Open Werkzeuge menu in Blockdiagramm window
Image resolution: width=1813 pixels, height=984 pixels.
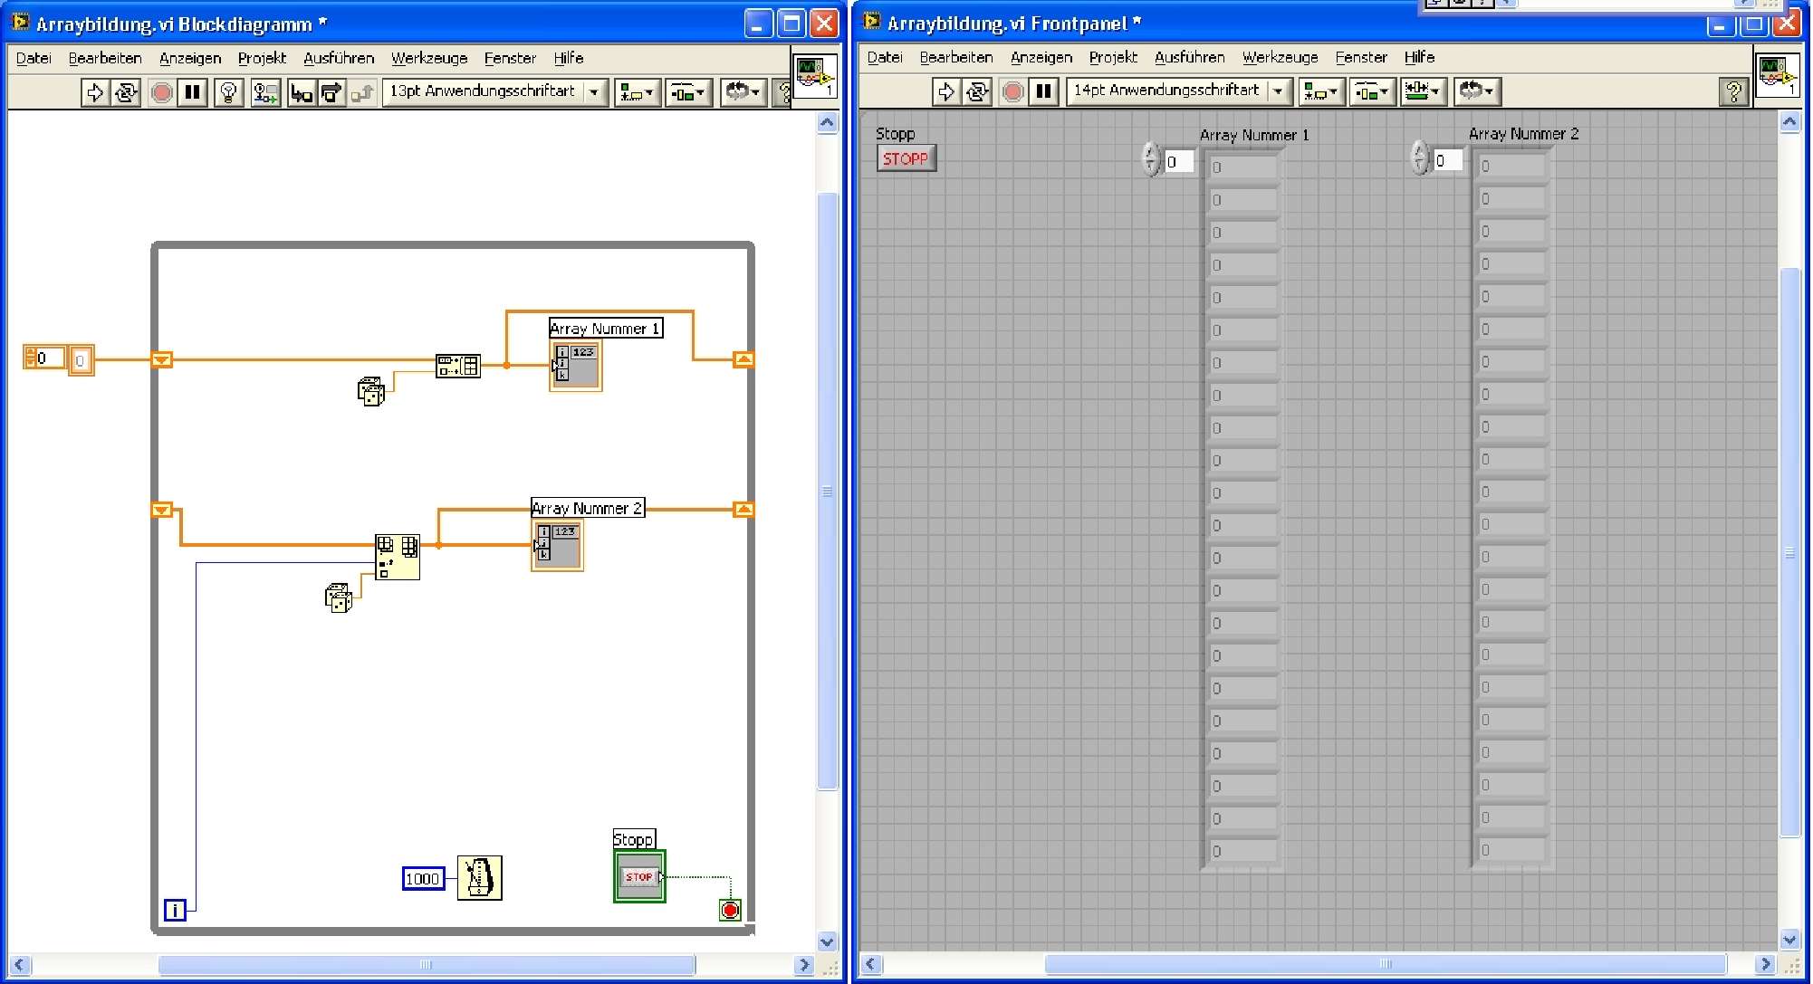pos(428,58)
